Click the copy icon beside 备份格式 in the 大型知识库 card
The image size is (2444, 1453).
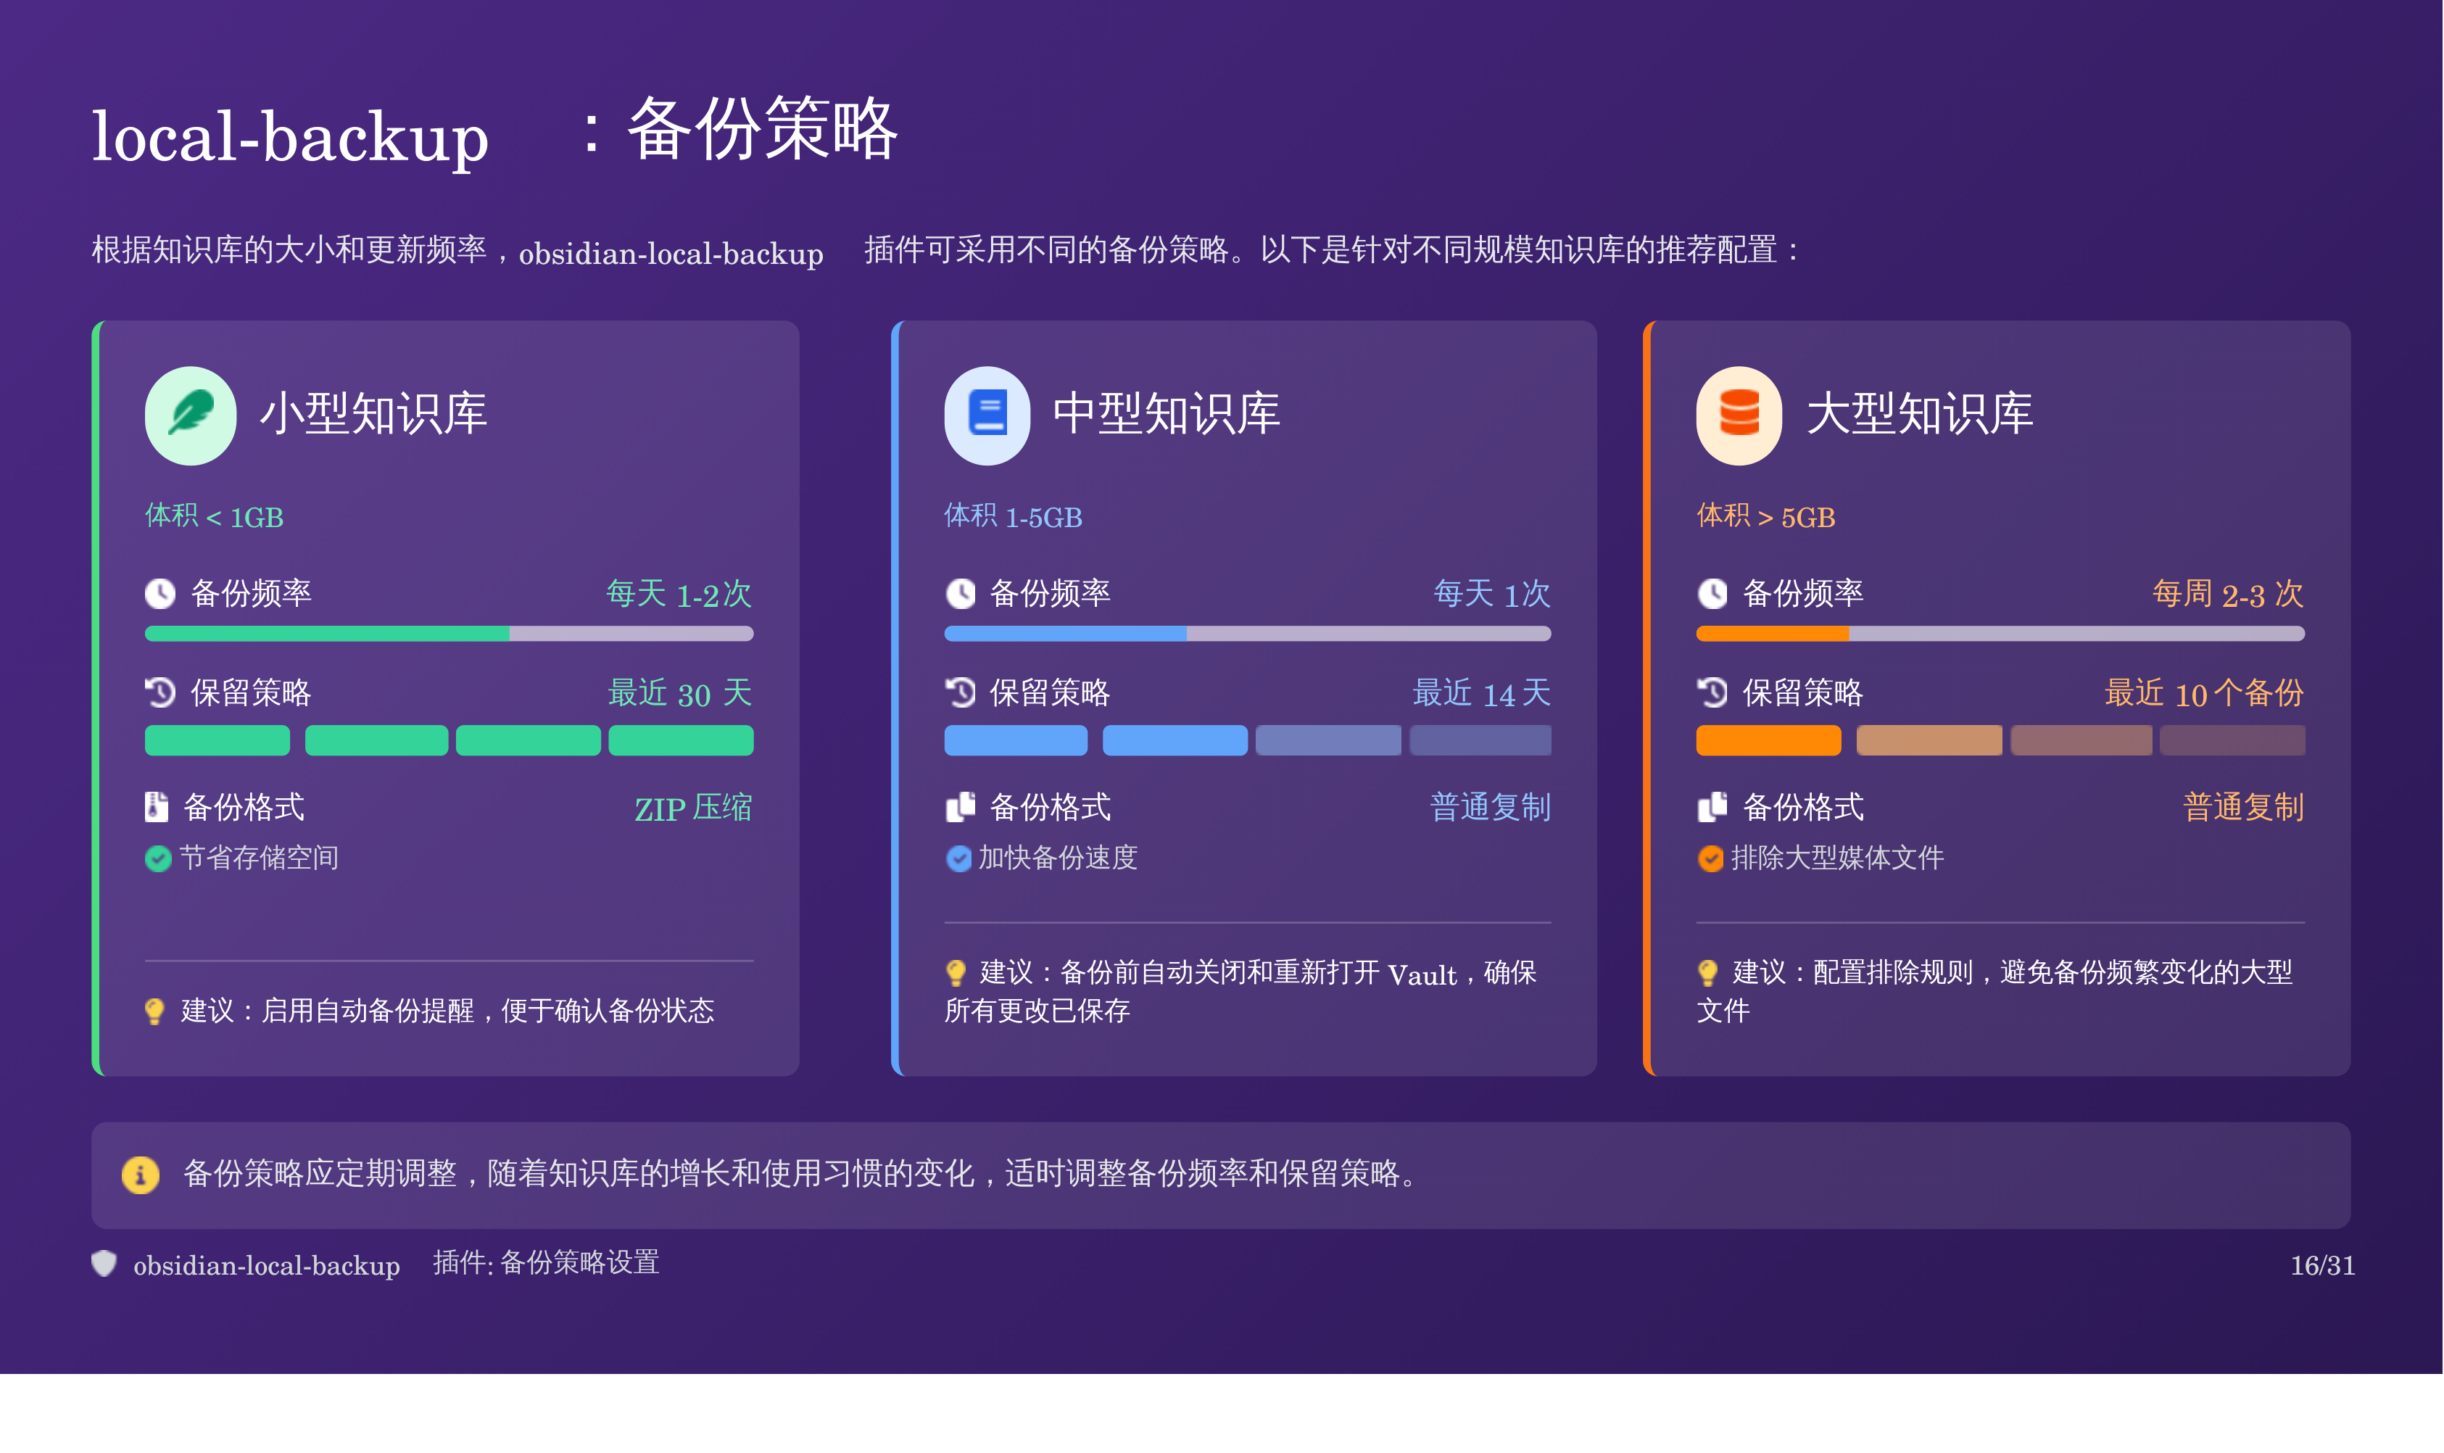pyautogui.click(x=1712, y=807)
